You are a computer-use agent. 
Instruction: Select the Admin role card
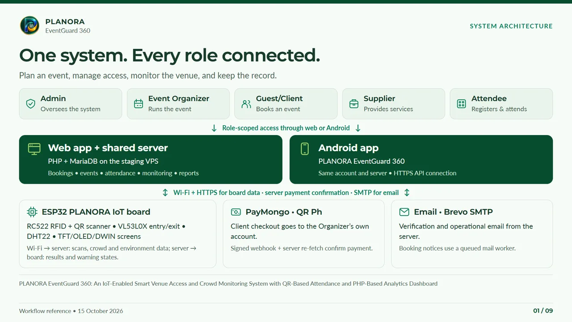coord(71,104)
